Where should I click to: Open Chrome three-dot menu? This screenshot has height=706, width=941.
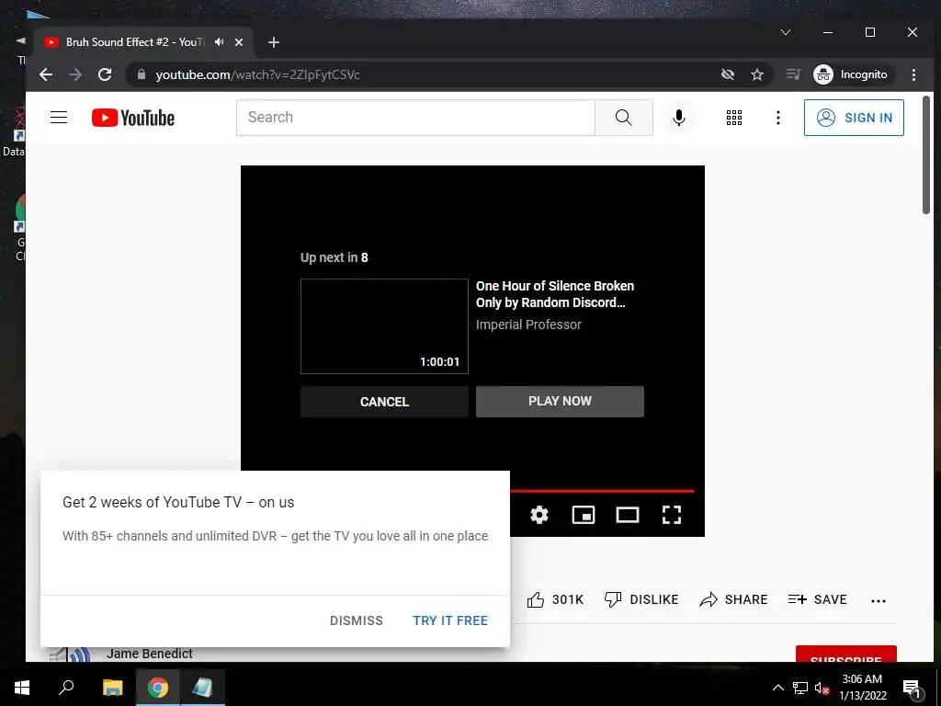click(x=913, y=74)
